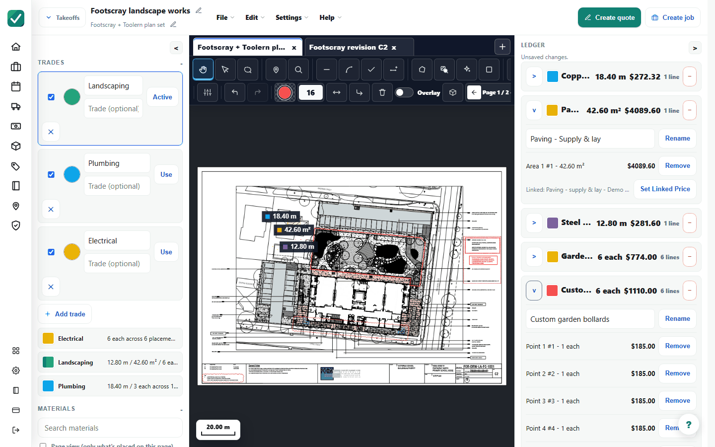The width and height of the screenshot is (715, 447).
Task: Uncheck the Landscaping trade checkbox
Action: 51,97
